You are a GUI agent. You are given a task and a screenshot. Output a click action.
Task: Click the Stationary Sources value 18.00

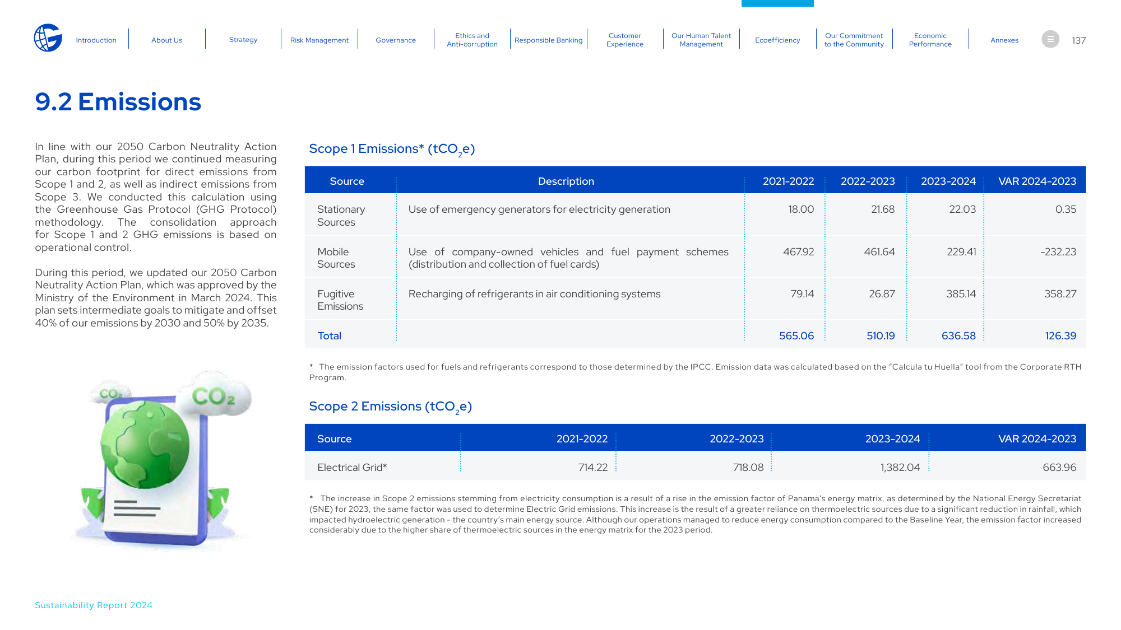[x=801, y=209]
